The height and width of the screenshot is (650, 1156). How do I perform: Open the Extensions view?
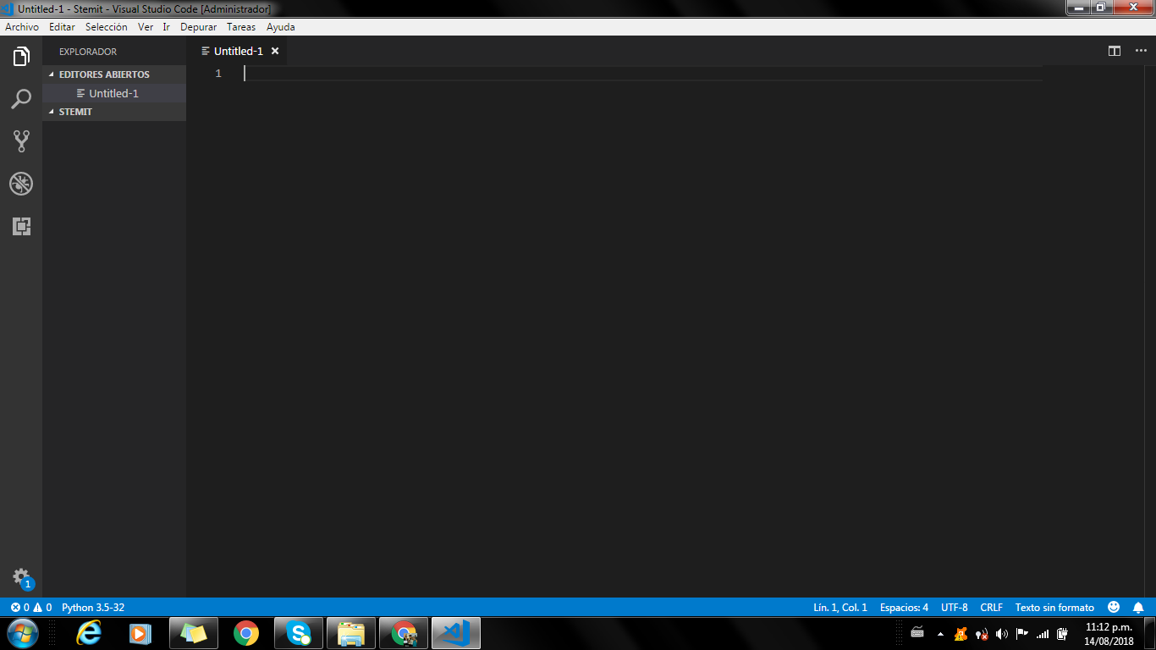point(21,226)
